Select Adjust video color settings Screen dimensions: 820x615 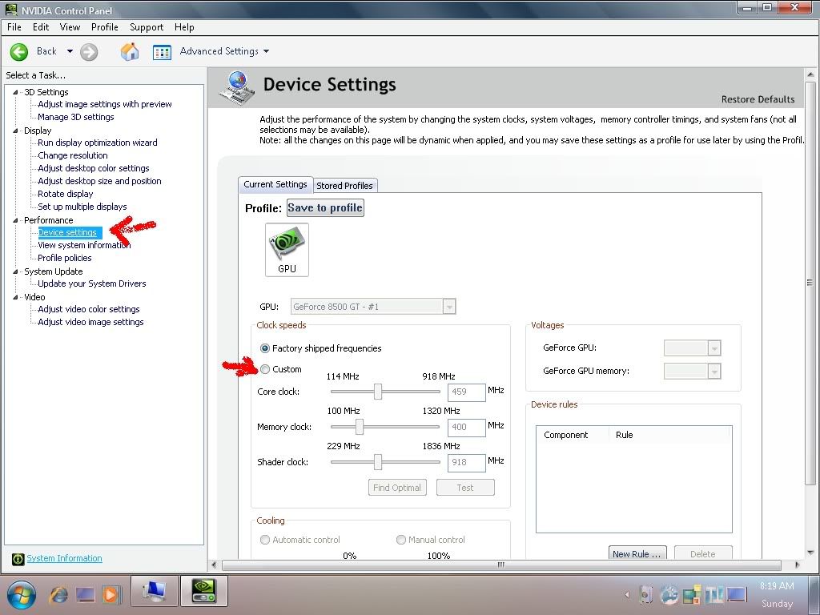tap(88, 309)
